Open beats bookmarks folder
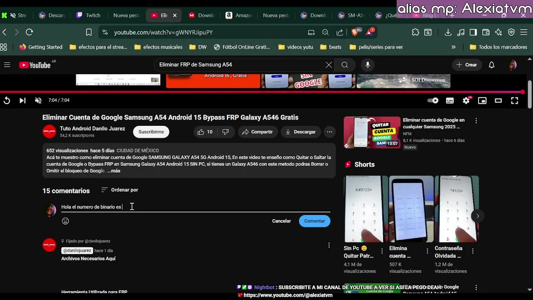Image resolution: width=533 pixels, height=300 pixels. pos(331,47)
